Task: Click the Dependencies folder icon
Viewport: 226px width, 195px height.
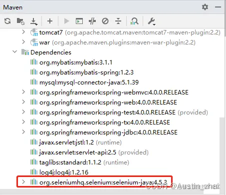Action: coord(25,52)
